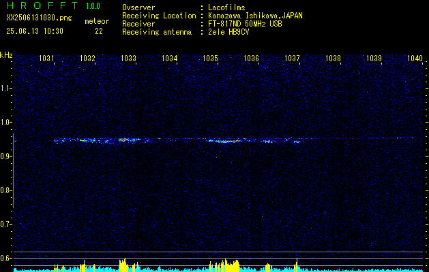Click the 1034 time marker
Image resolution: width=429 pixels, height=272 pixels.
click(169, 58)
